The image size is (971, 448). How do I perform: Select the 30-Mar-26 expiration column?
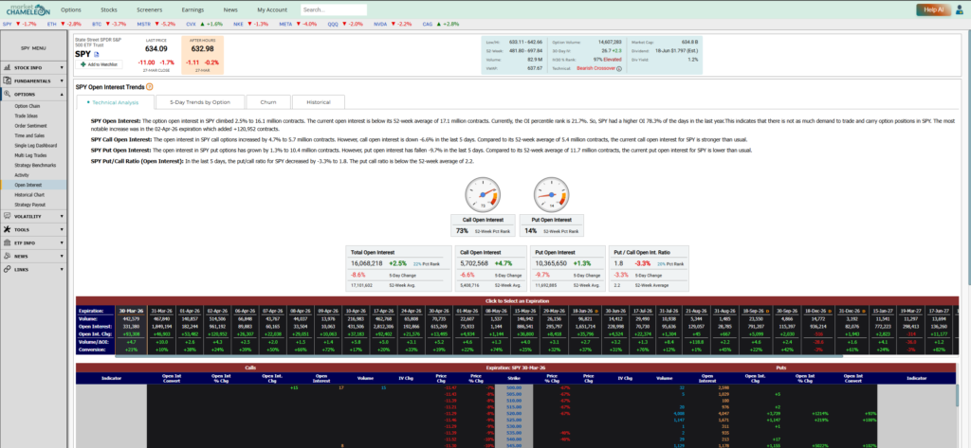click(131, 329)
